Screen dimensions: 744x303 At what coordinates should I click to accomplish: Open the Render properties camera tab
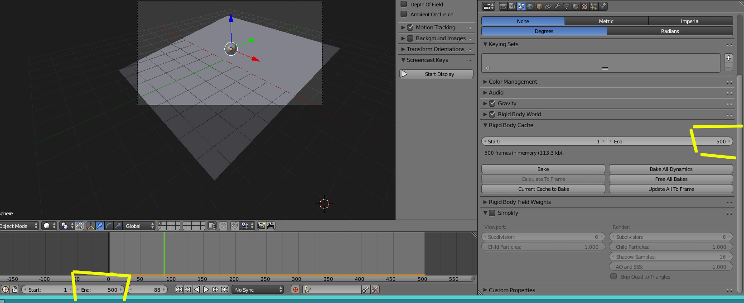(503, 6)
